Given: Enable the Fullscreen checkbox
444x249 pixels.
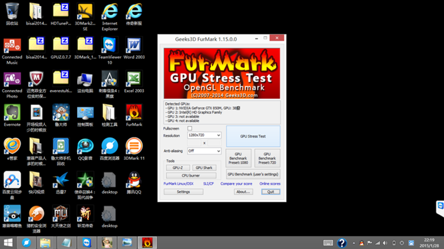Looking at the screenshot, I should [190, 128].
